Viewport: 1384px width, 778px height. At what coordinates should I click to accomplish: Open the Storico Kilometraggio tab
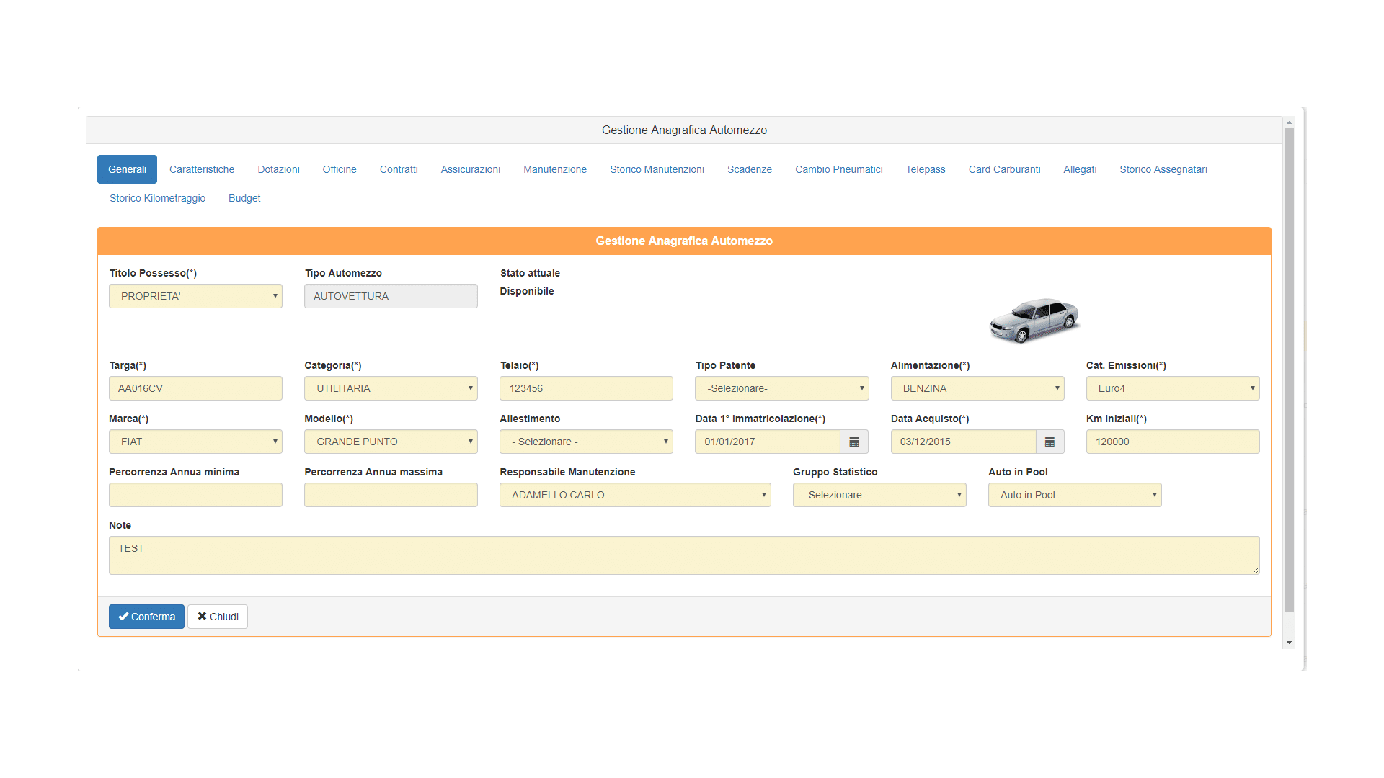point(157,198)
